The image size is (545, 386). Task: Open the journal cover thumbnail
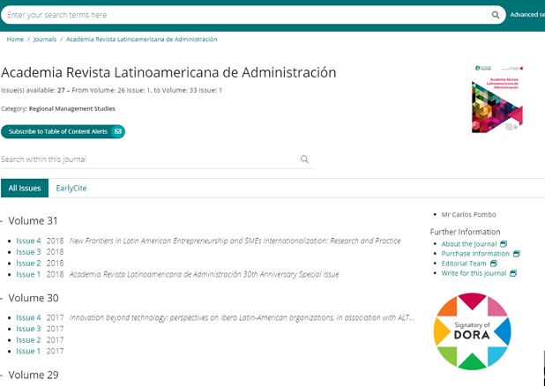(497, 99)
